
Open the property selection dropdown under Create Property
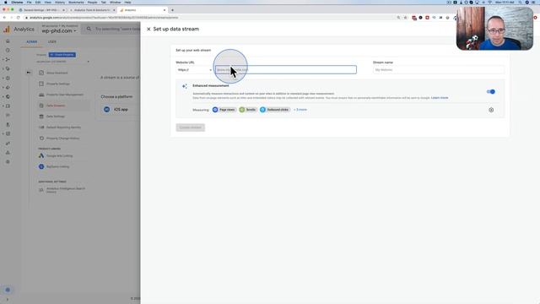pyautogui.click(x=62, y=62)
